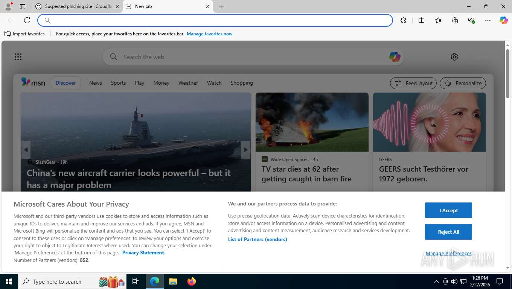The image size is (512, 289).
Task: Show hidden system tray icons
Action: [436, 281]
